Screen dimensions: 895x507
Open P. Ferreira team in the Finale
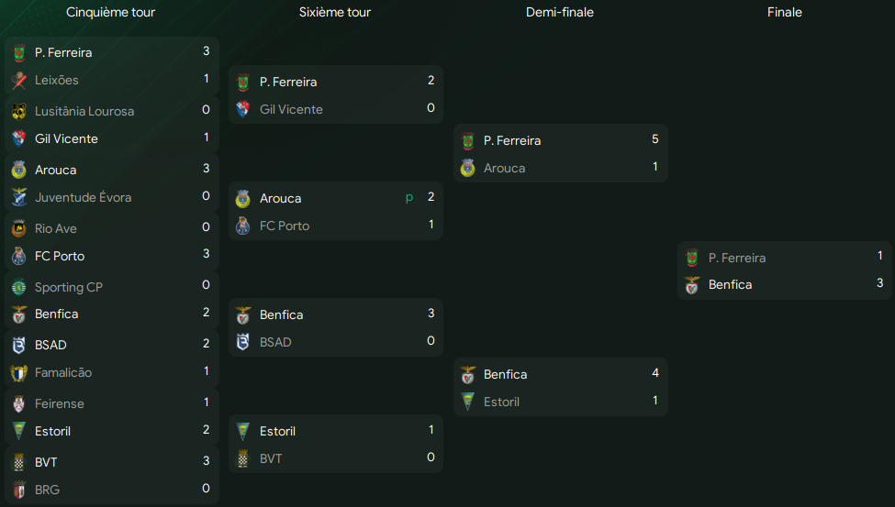coord(737,258)
